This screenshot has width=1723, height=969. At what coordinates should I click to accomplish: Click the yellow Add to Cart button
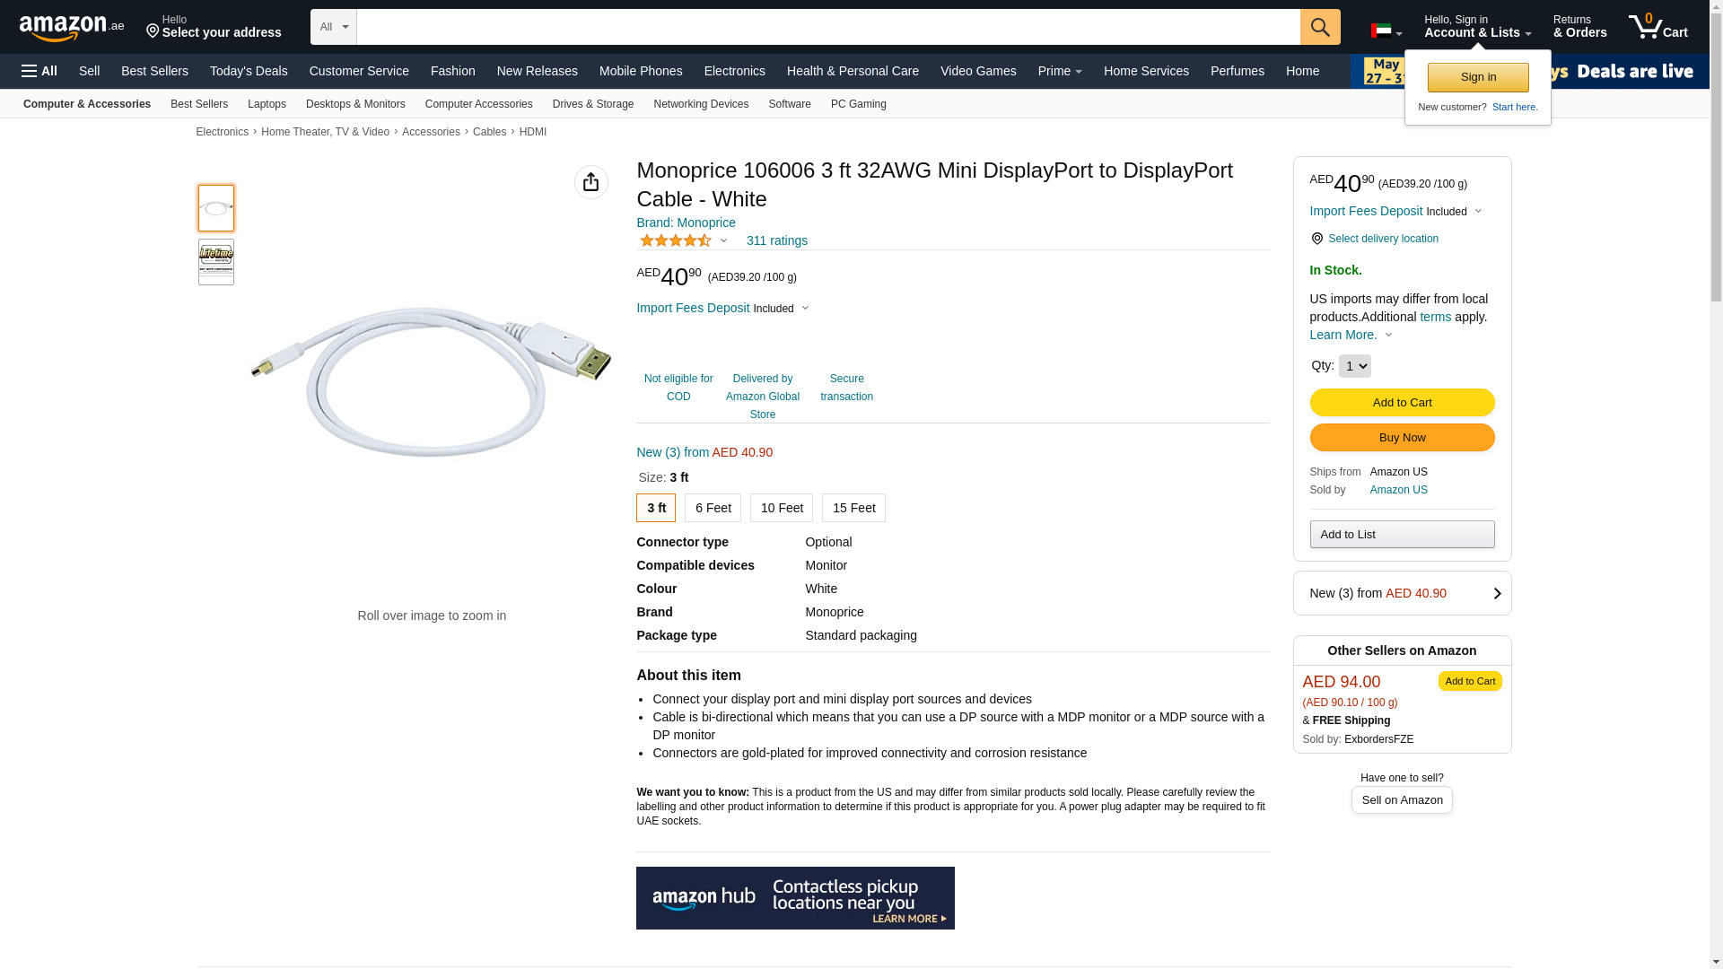point(1402,403)
